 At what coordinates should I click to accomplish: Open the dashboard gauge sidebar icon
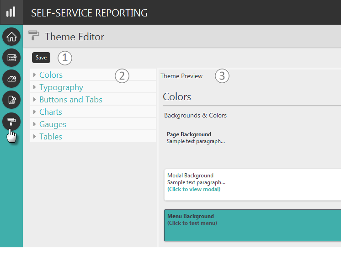11,79
